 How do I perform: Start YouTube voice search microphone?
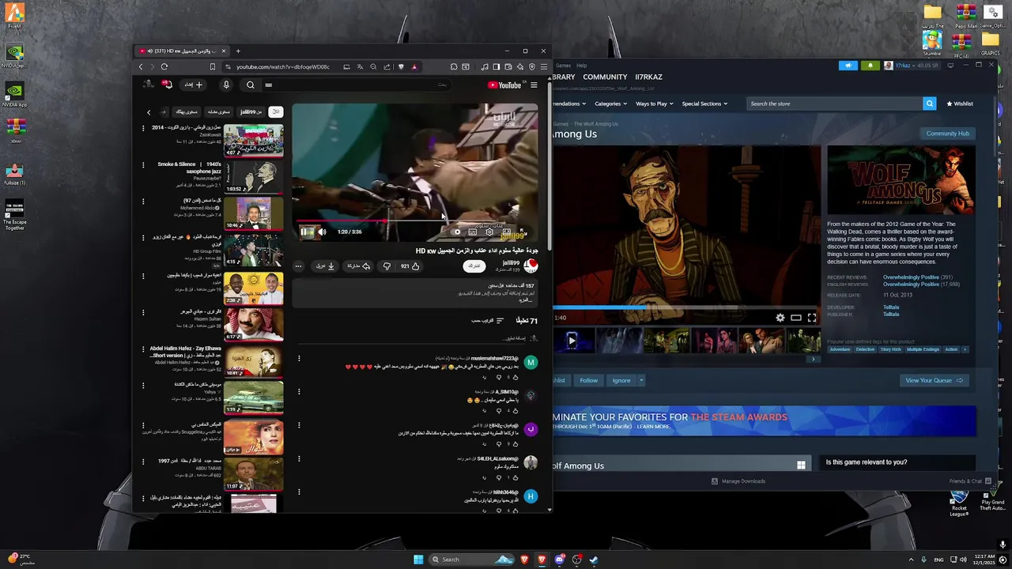point(226,85)
